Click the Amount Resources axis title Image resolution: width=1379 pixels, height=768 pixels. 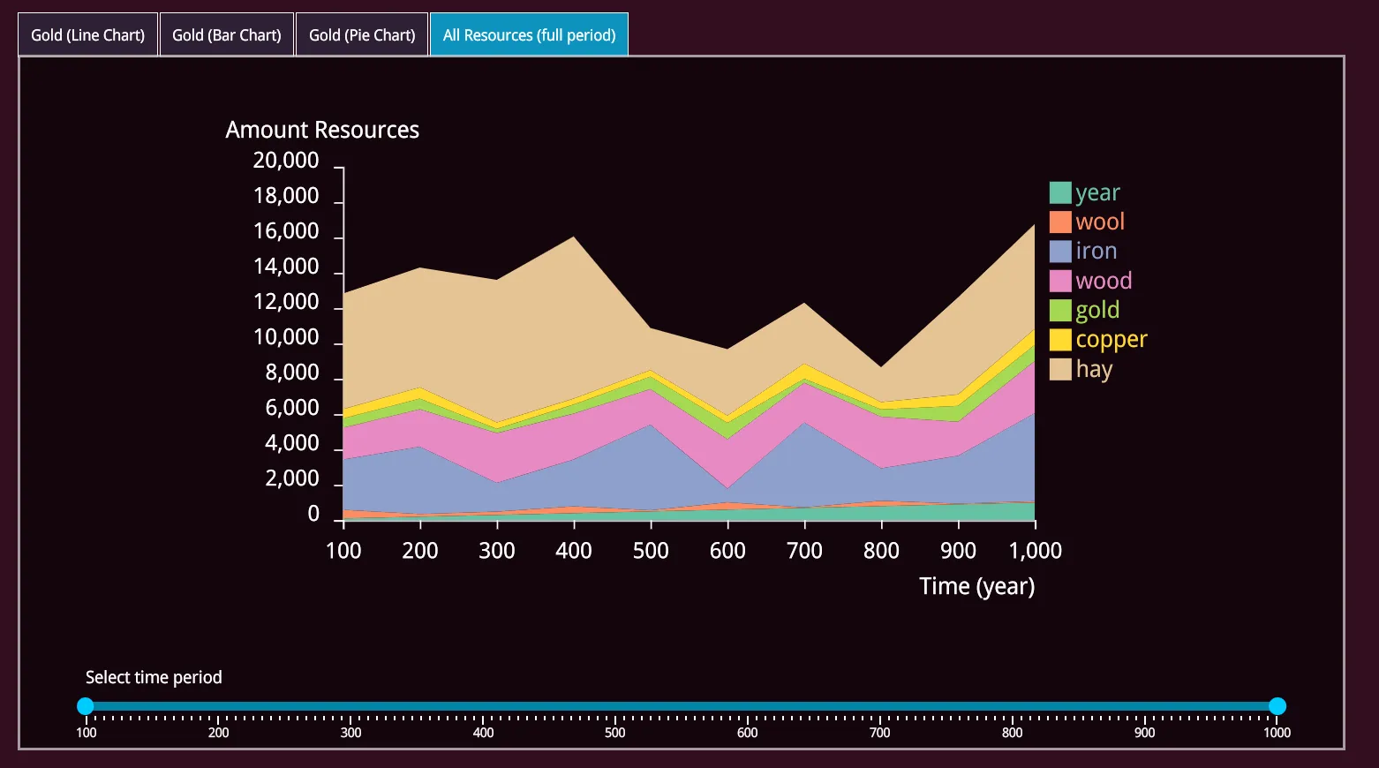click(x=322, y=130)
